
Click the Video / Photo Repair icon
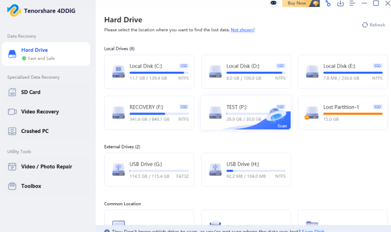12,166
